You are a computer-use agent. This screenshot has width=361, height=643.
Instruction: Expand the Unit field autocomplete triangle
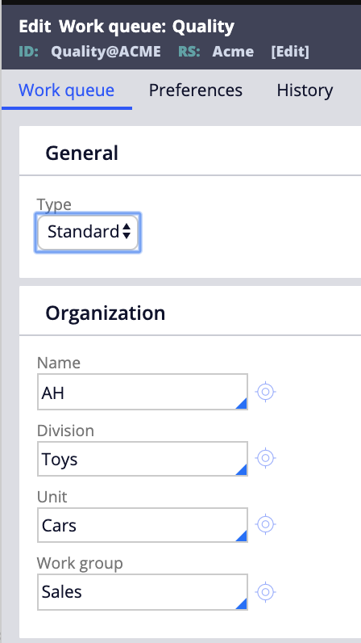tap(241, 535)
